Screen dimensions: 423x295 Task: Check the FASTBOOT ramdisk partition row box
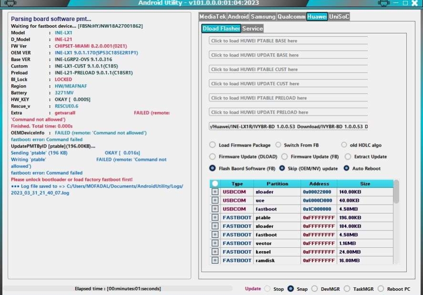pos(215,260)
